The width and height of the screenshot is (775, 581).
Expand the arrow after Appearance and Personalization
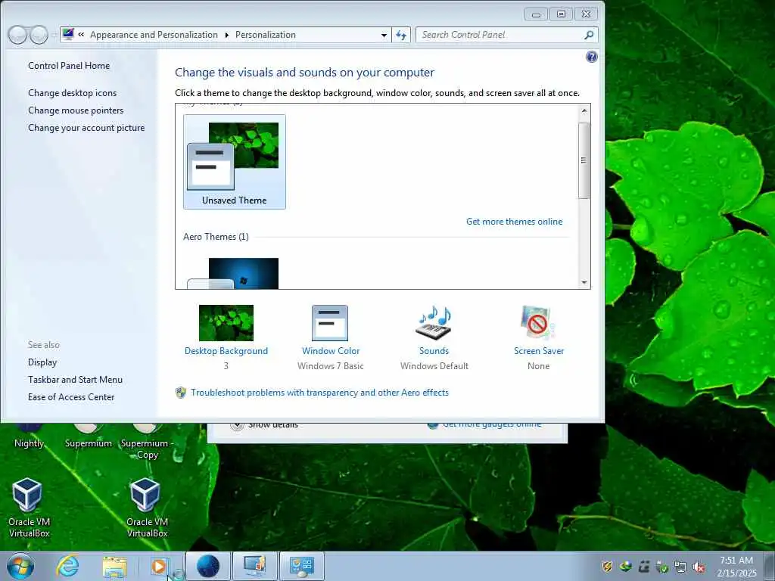227,35
